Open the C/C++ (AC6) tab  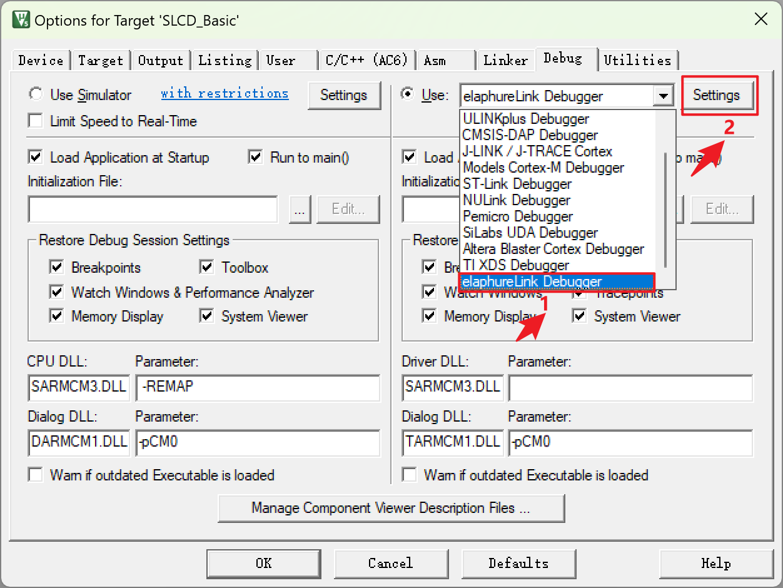pos(366,60)
